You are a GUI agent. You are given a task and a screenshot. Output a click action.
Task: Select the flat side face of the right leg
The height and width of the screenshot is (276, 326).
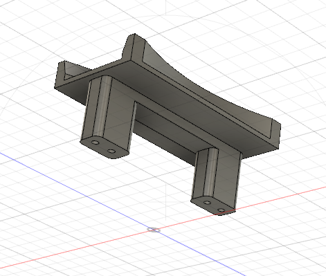pyautogui.click(x=227, y=180)
